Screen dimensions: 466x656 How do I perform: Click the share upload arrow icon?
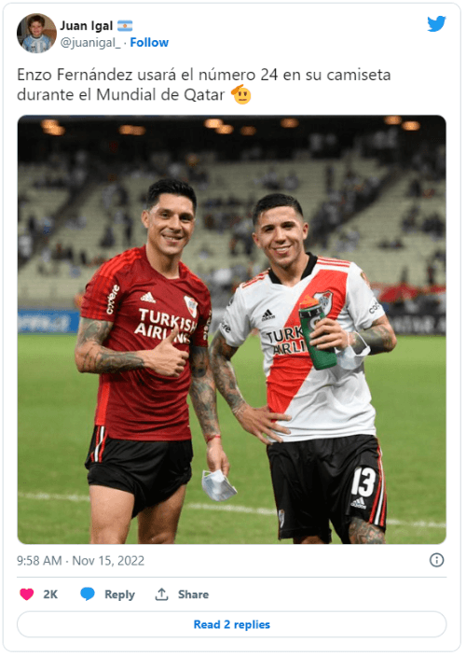point(161,594)
